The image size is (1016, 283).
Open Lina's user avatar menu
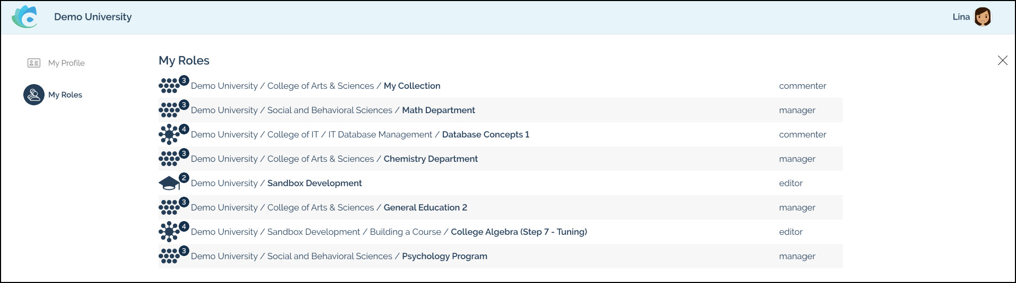pyautogui.click(x=982, y=17)
